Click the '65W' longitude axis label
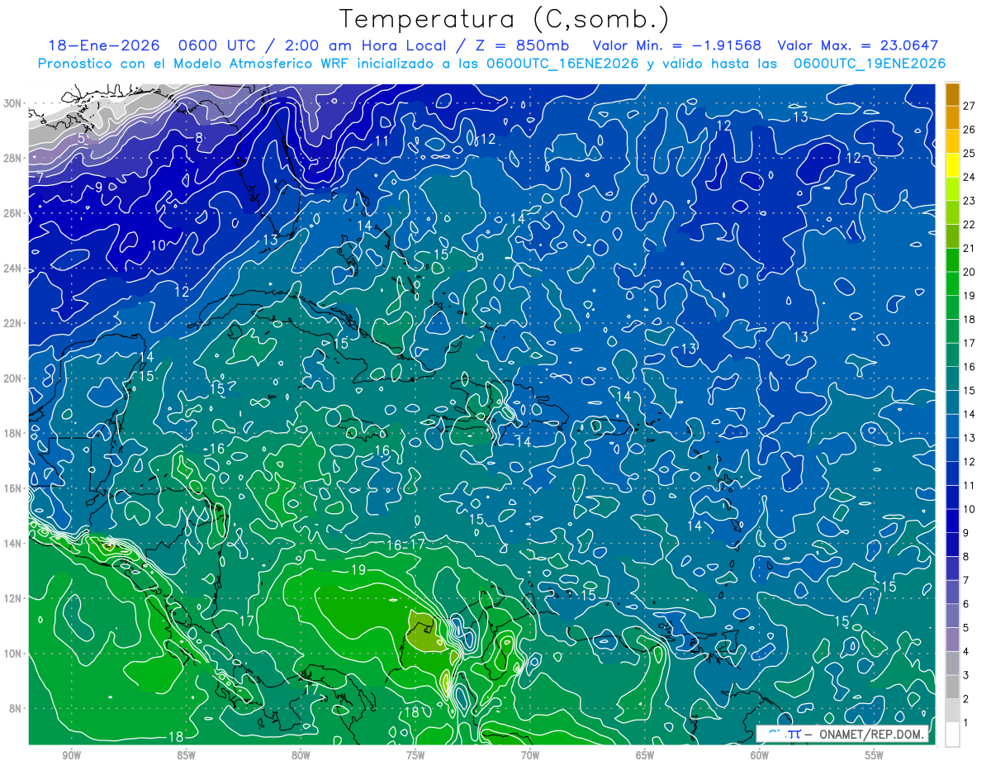The image size is (991, 766). pos(645,755)
